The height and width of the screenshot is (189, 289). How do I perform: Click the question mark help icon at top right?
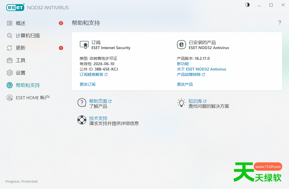coord(280,23)
